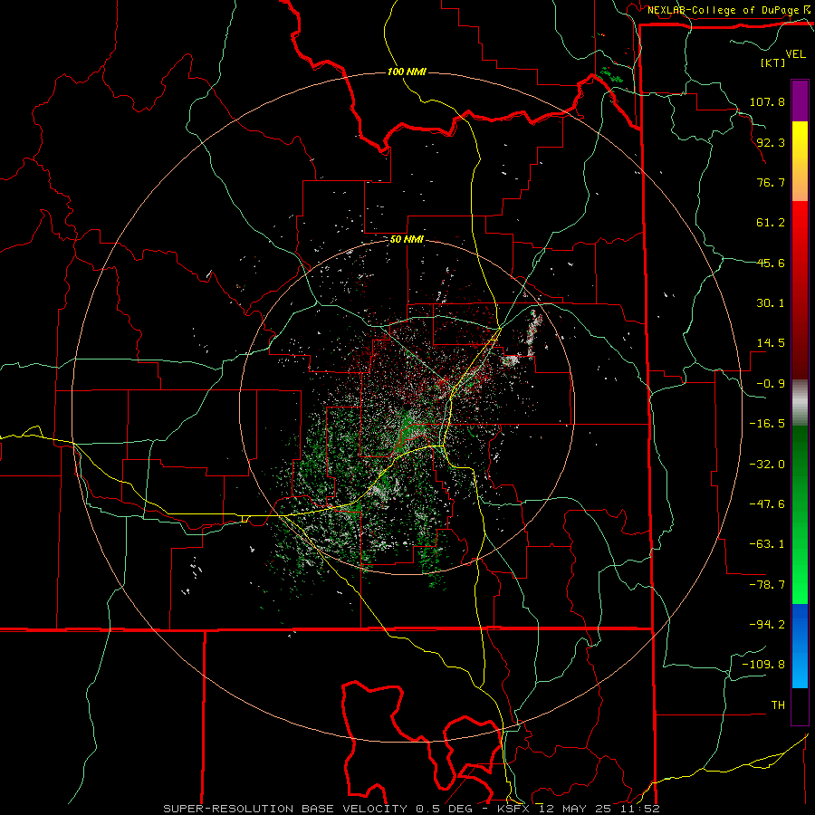815x815 pixels.
Task: Pick the green segment of the velocity color bar
Action: [800, 514]
